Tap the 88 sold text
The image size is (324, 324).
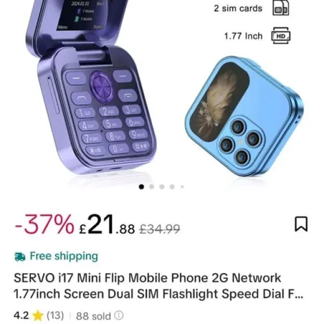point(93,315)
